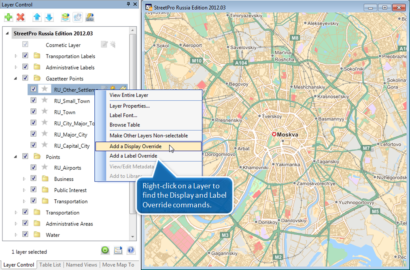Screen dimensions: 410x270
Task: Hide the RU_Capital_City layer via its checkbox
Action: coord(34,145)
